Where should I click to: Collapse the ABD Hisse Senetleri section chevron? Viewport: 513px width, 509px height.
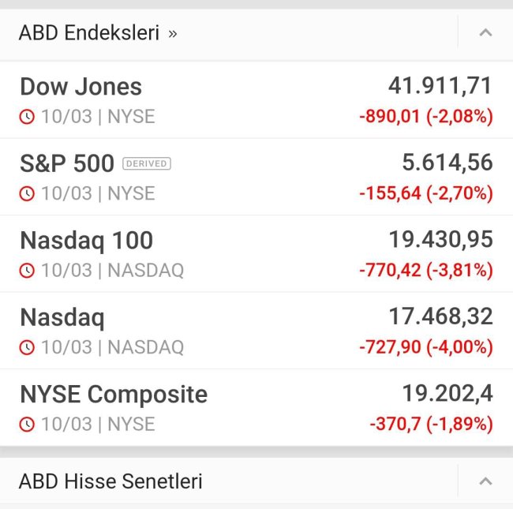point(485,481)
